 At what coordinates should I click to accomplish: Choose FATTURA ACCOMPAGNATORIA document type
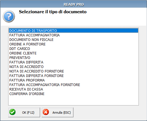73,35
